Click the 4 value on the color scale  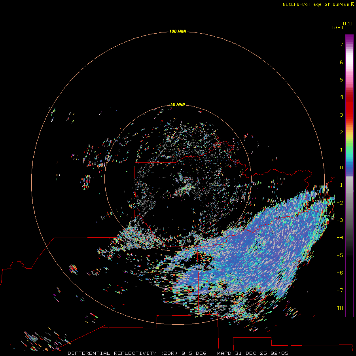341,97
